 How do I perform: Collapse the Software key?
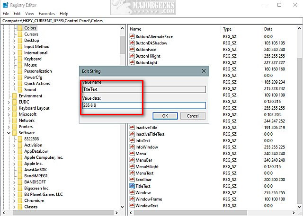9,133
